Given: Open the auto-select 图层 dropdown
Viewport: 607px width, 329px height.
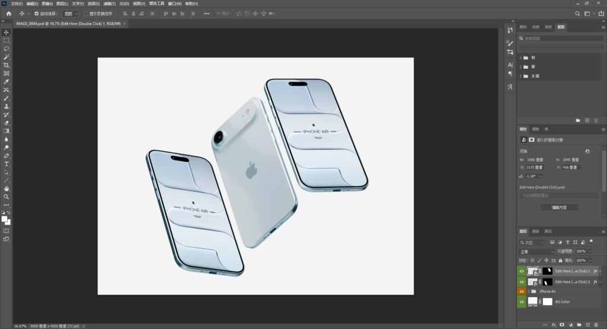Looking at the screenshot, I should [71, 14].
